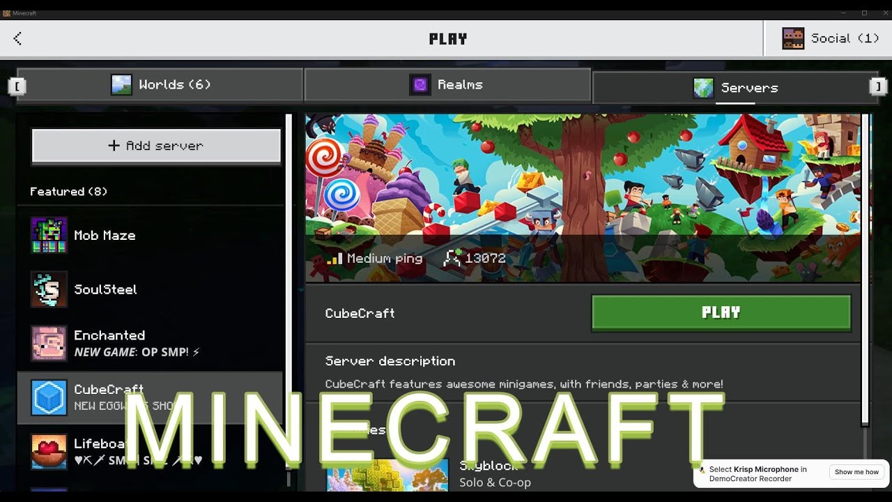Click the CubeCraft blue cube icon

pos(49,397)
